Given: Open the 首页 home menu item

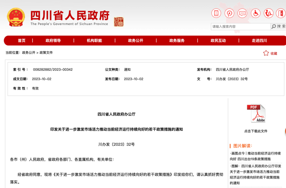Looking at the screenshot, I should [22, 41].
